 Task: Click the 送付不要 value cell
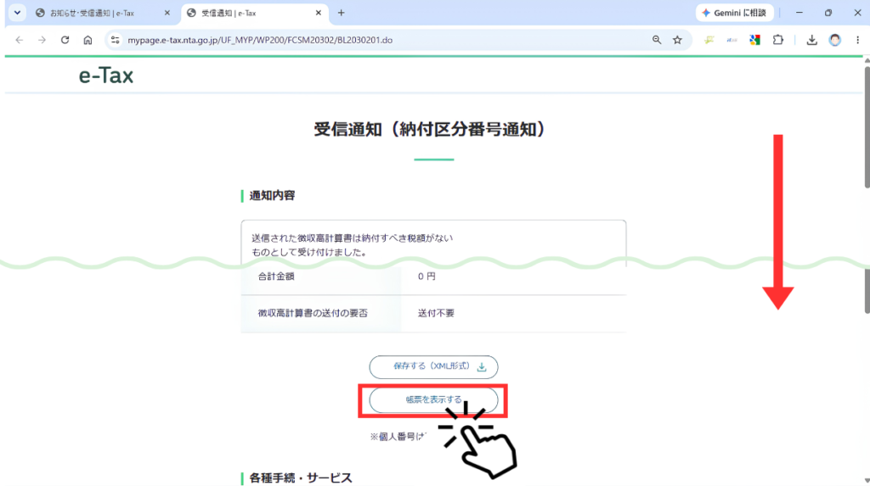(513, 314)
